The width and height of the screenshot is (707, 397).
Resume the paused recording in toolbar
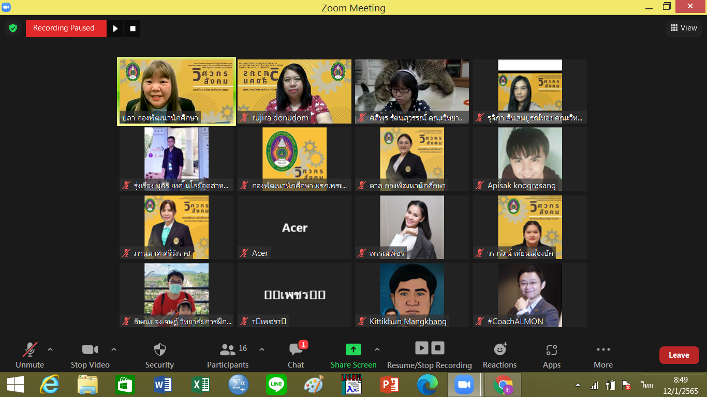pos(422,348)
